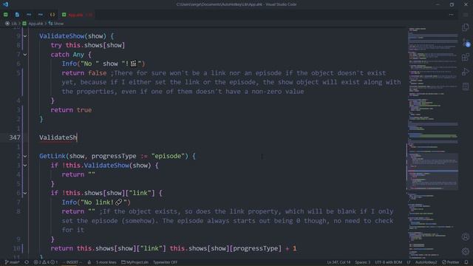
Task: Change the UTF-8 with BOM encoding
Action: pos(388,262)
